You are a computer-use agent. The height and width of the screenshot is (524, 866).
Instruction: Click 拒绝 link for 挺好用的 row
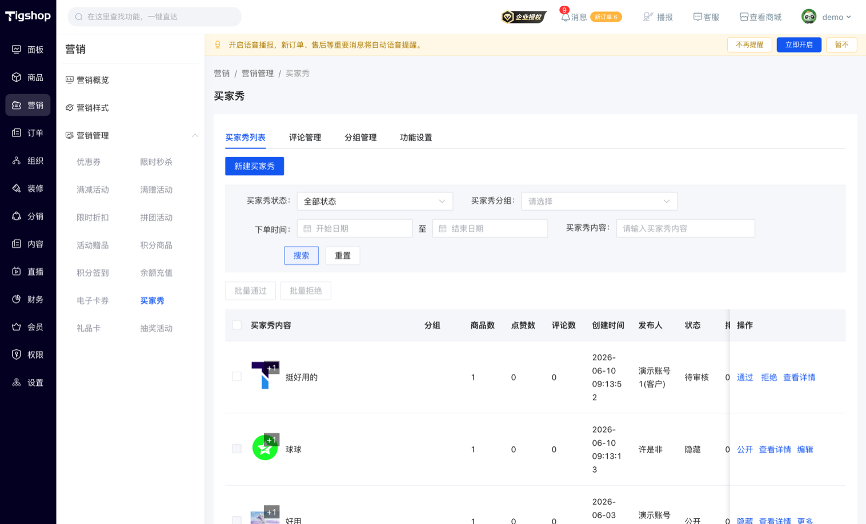click(769, 377)
